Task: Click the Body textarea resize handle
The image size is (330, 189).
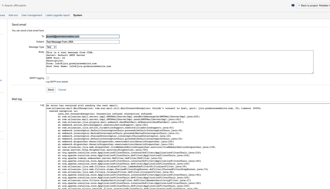Action: click(x=312, y=73)
